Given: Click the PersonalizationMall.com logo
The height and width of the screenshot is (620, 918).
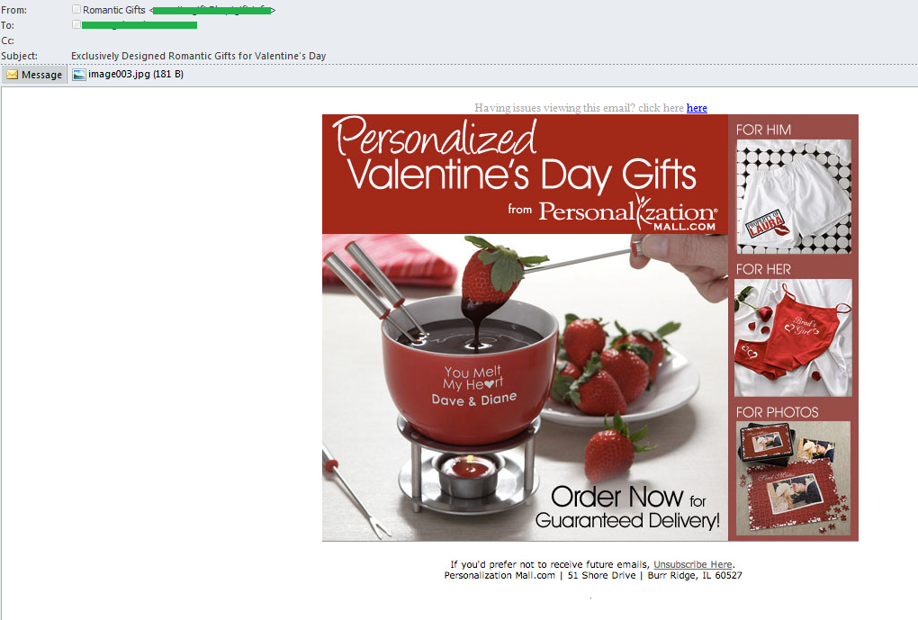Looking at the screenshot, I should [627, 213].
